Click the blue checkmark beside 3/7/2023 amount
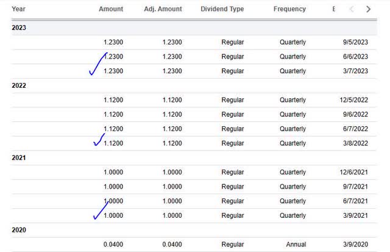This screenshot has height=252, width=390. click(x=97, y=63)
